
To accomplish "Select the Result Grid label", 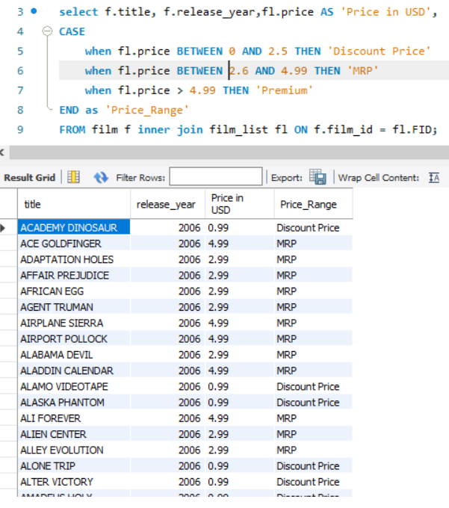I will pyautogui.click(x=29, y=178).
